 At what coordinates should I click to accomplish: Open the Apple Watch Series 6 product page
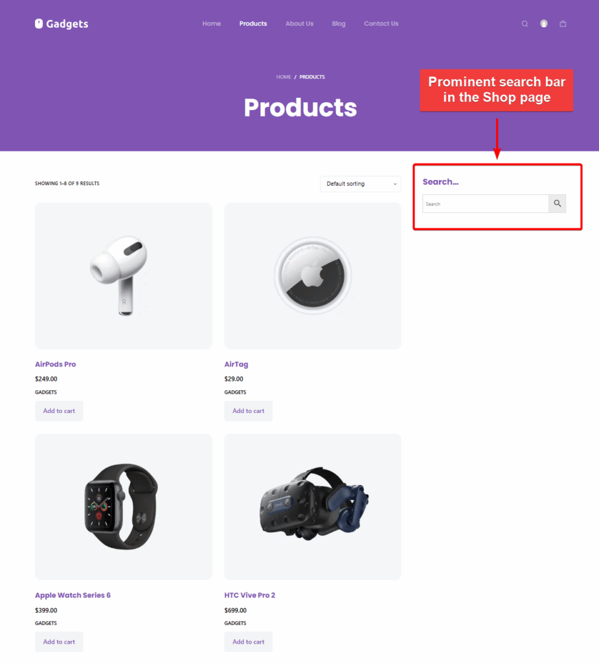73,595
